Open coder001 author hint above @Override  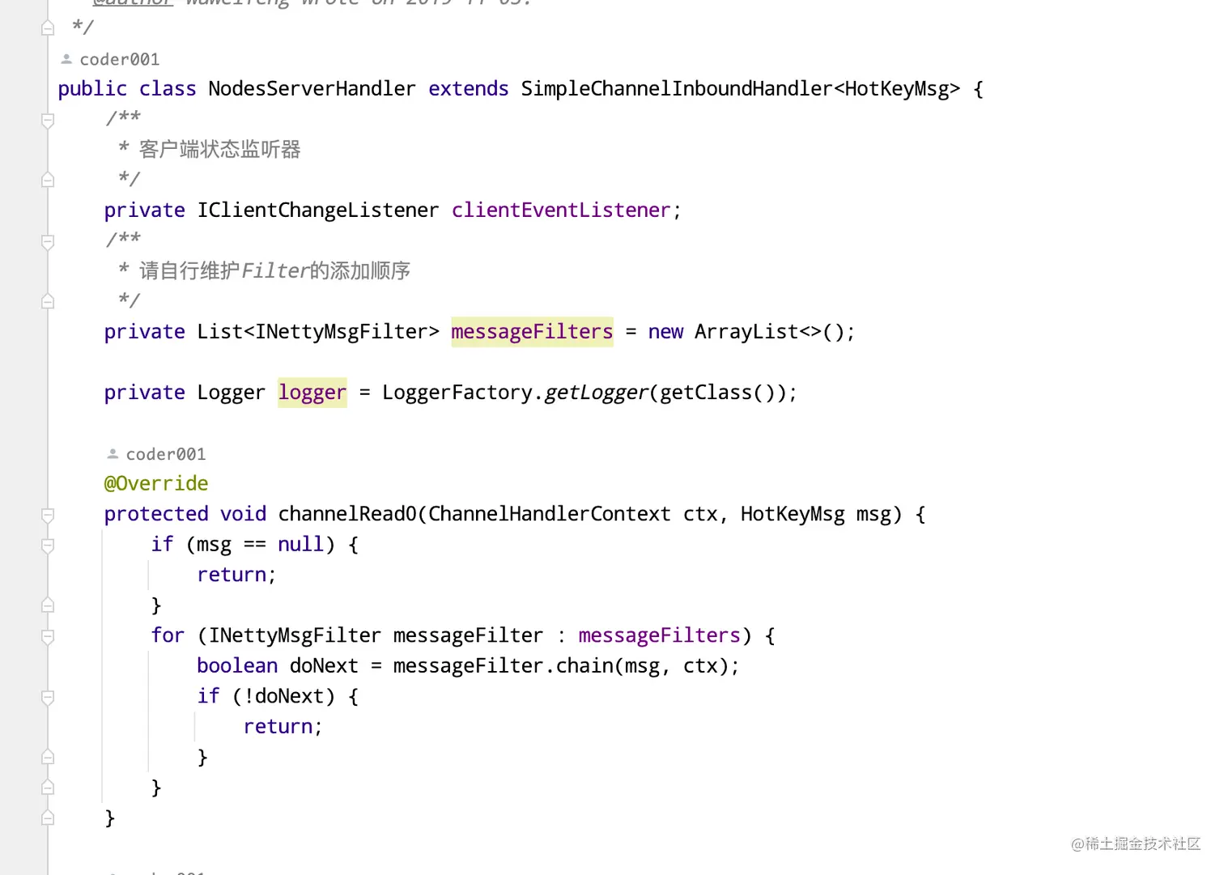tap(165, 454)
